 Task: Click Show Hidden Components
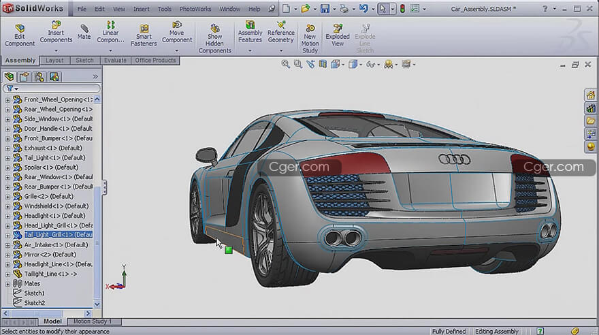[214, 38]
